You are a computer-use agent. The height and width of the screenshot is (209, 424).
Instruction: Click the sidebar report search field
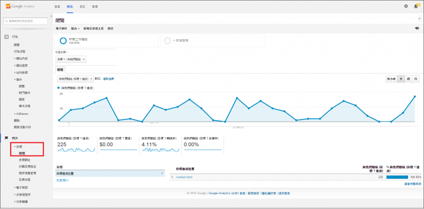(25, 21)
